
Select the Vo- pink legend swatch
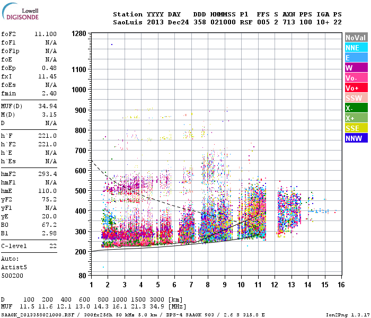[x=356, y=78]
